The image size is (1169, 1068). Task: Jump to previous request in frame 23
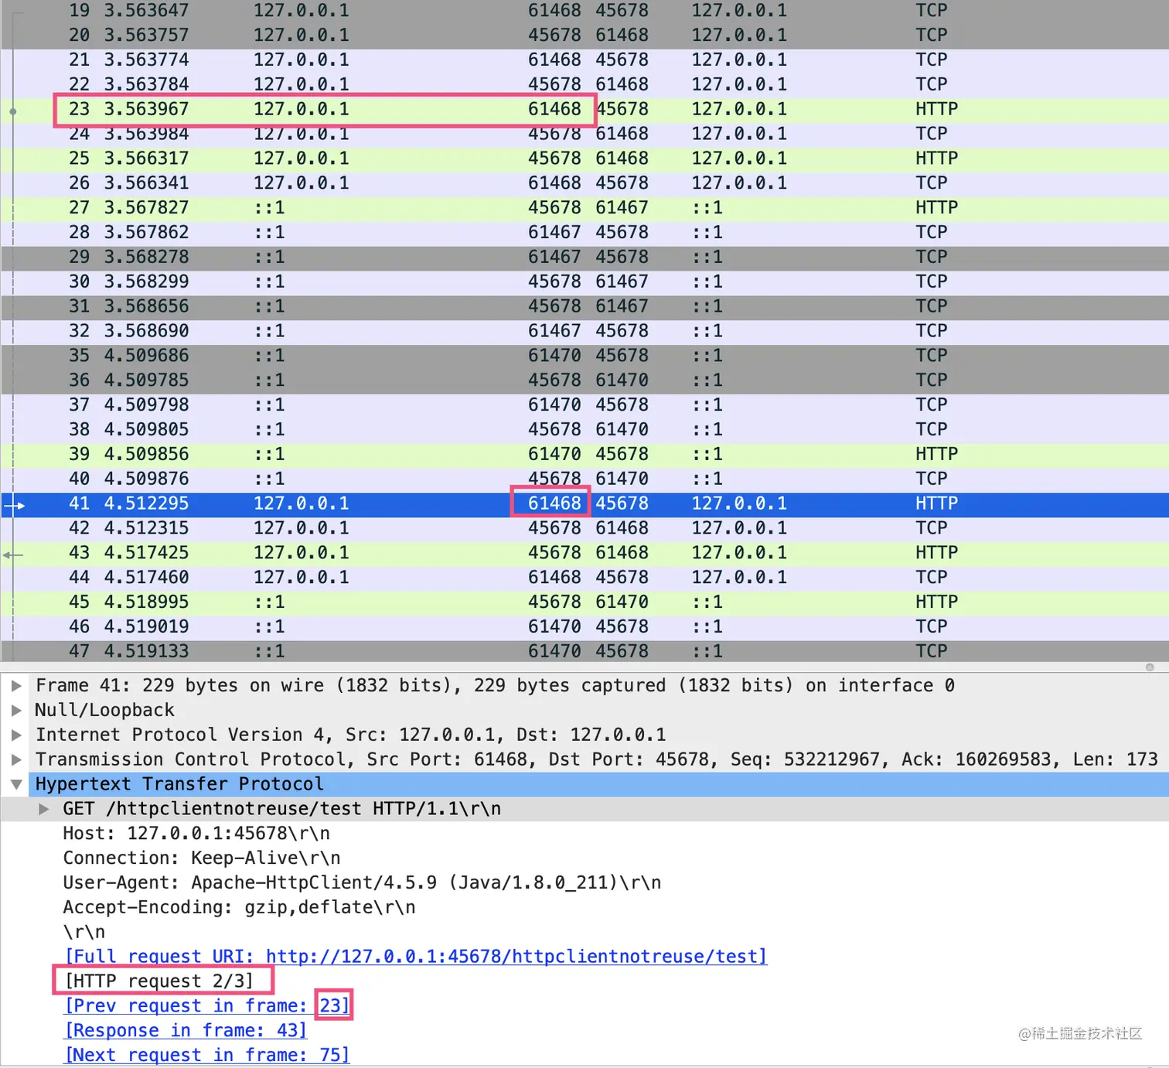208,1006
